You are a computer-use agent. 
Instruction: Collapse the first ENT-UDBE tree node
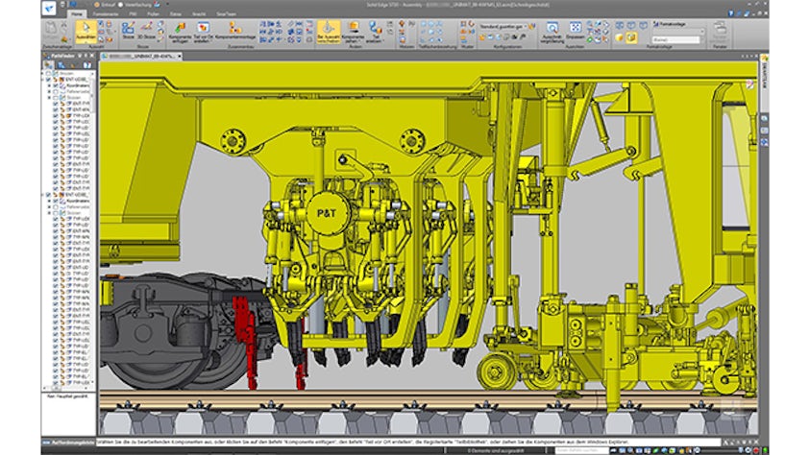click(x=43, y=80)
